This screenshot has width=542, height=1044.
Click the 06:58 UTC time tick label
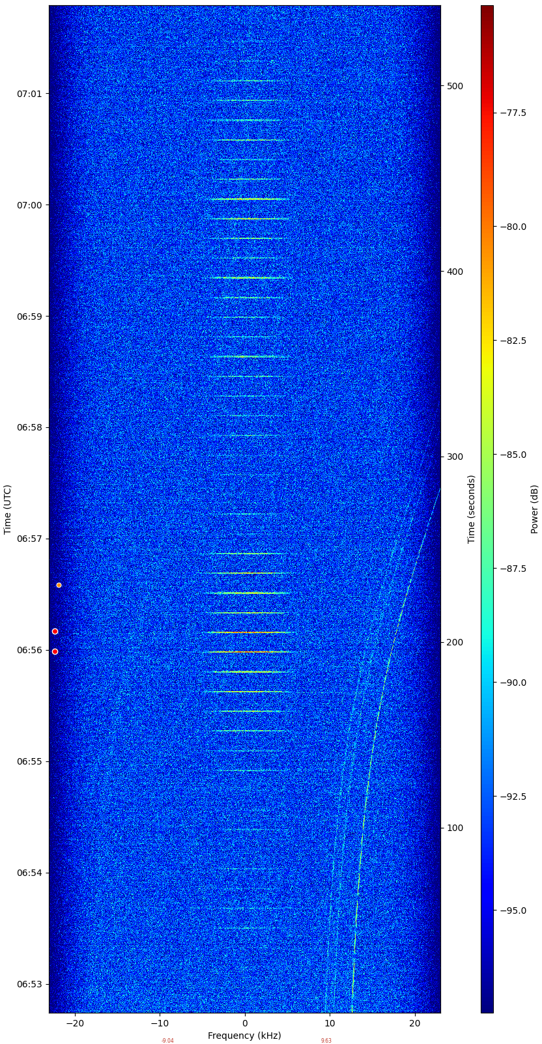[29, 428]
